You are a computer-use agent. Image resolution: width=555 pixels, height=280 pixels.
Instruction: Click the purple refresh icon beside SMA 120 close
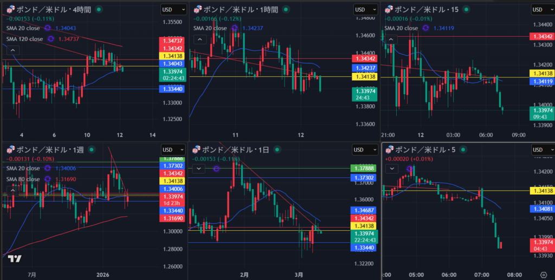(x=51, y=38)
